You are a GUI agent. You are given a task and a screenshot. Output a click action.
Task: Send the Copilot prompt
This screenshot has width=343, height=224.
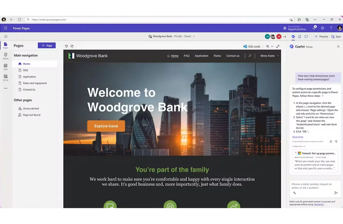[x=336, y=193]
